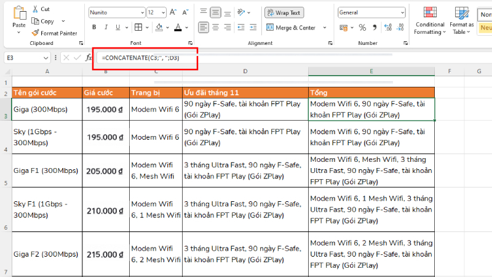Copy the selected cell
This screenshot has height=277, width=492.
(43, 22)
